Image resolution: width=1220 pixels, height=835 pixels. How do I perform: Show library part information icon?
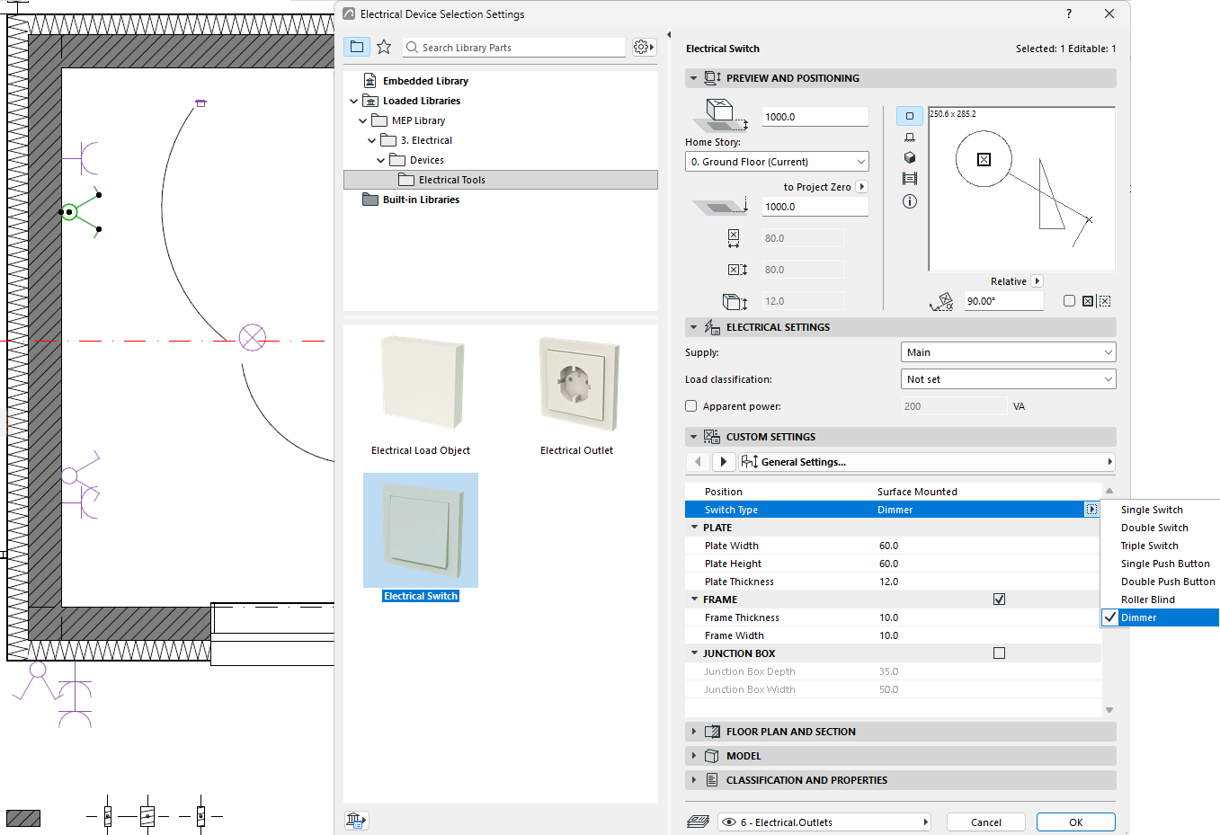pos(909,201)
